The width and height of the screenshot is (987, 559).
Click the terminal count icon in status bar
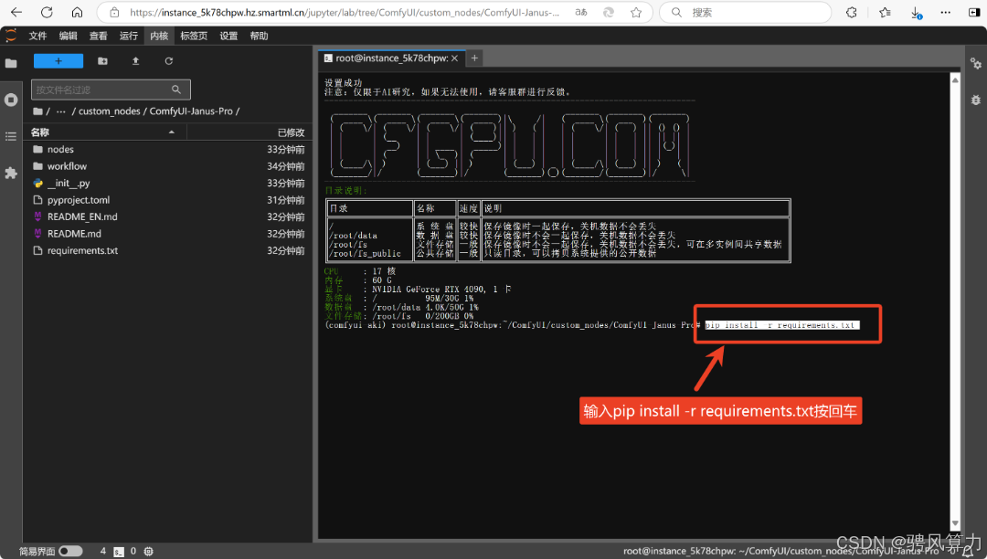[118, 552]
